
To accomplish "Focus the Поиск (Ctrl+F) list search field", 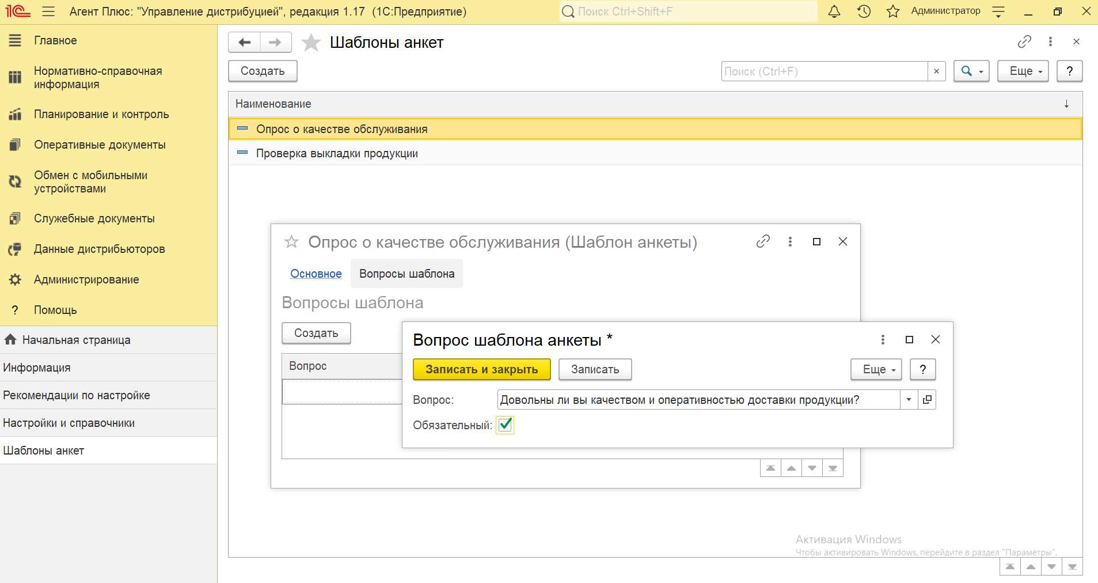I will click(x=824, y=71).
